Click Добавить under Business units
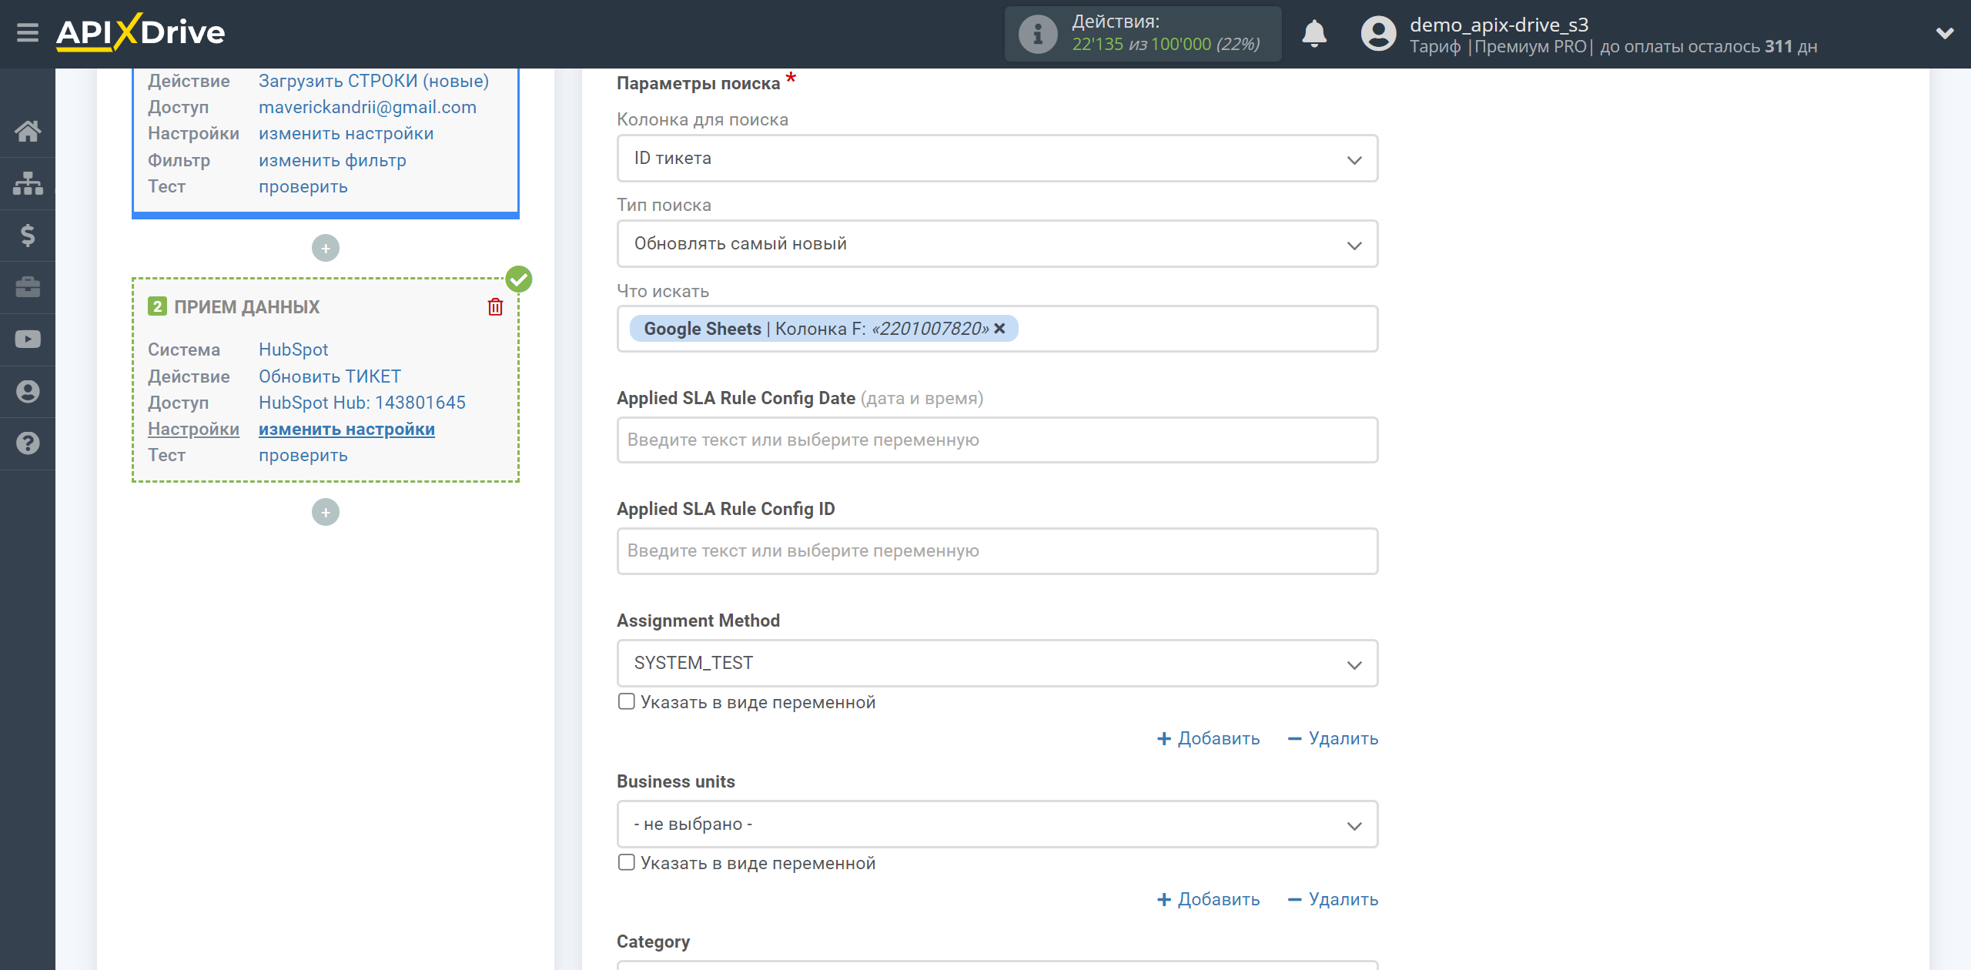1971x970 pixels. point(1208,900)
